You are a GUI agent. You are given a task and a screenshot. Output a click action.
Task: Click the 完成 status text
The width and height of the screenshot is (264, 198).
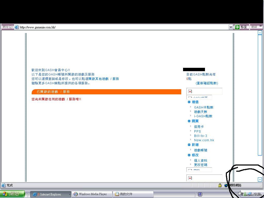(10, 185)
